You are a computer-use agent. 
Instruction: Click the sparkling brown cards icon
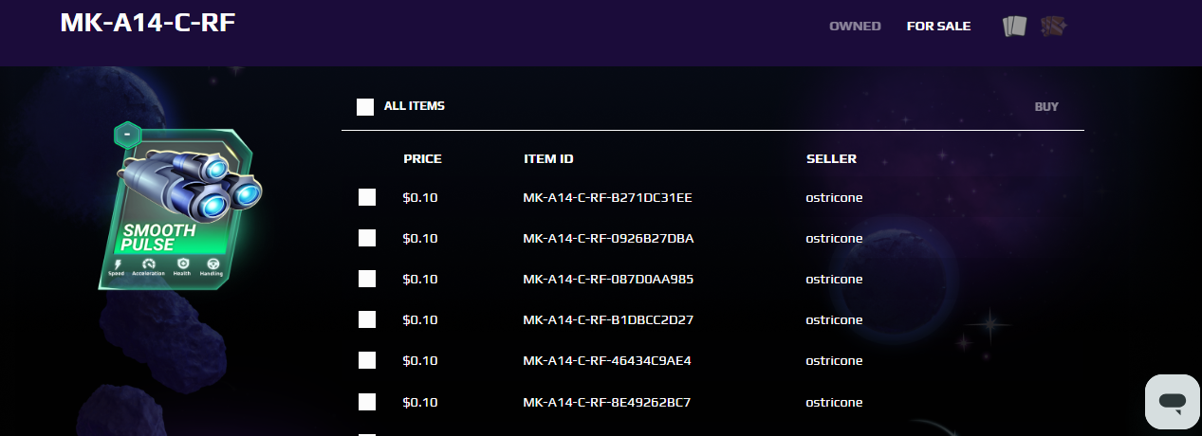[x=1054, y=27]
